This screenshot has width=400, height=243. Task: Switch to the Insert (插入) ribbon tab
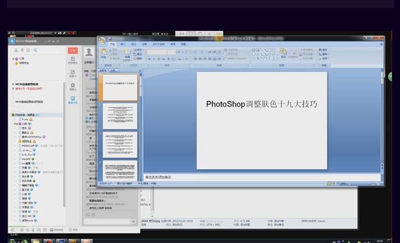(x=123, y=44)
